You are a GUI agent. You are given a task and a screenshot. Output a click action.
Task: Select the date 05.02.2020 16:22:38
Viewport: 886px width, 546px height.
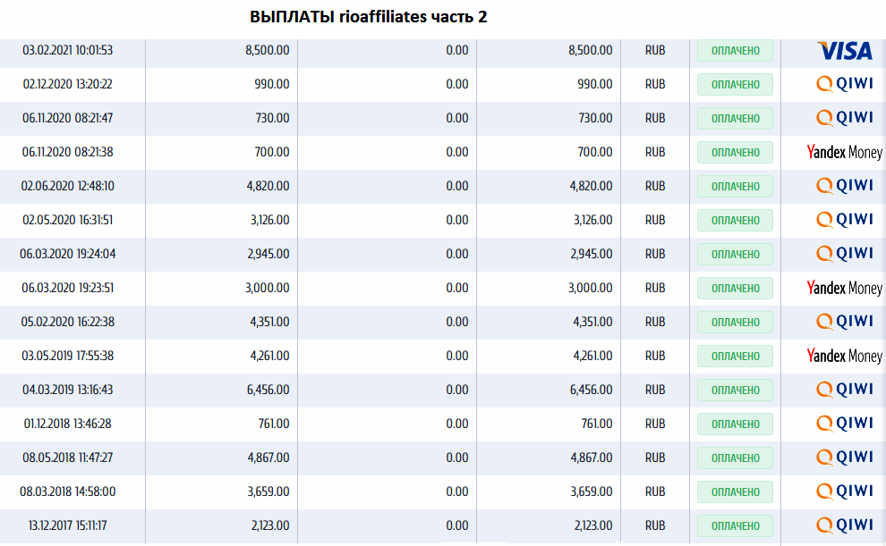[67, 322]
